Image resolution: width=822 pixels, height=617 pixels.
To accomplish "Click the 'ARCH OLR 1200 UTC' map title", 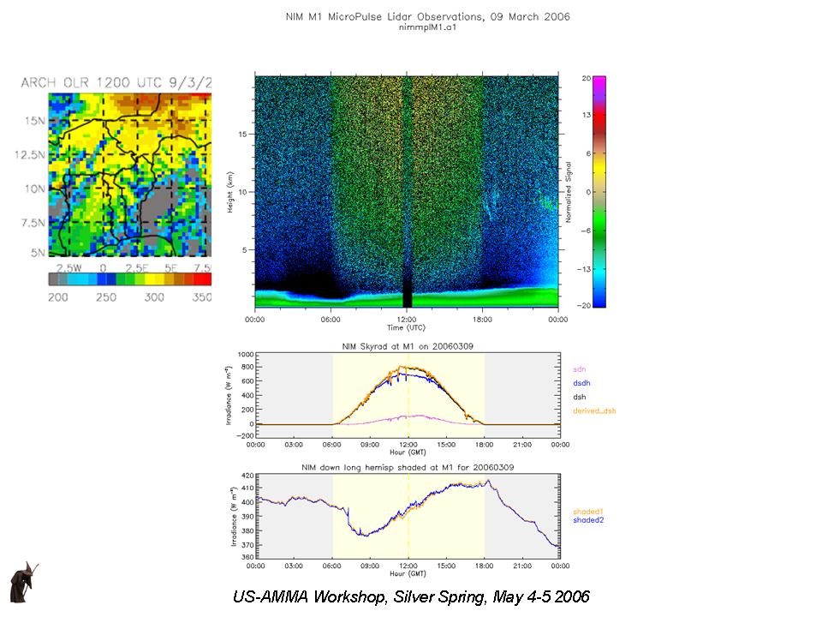I will (116, 83).
